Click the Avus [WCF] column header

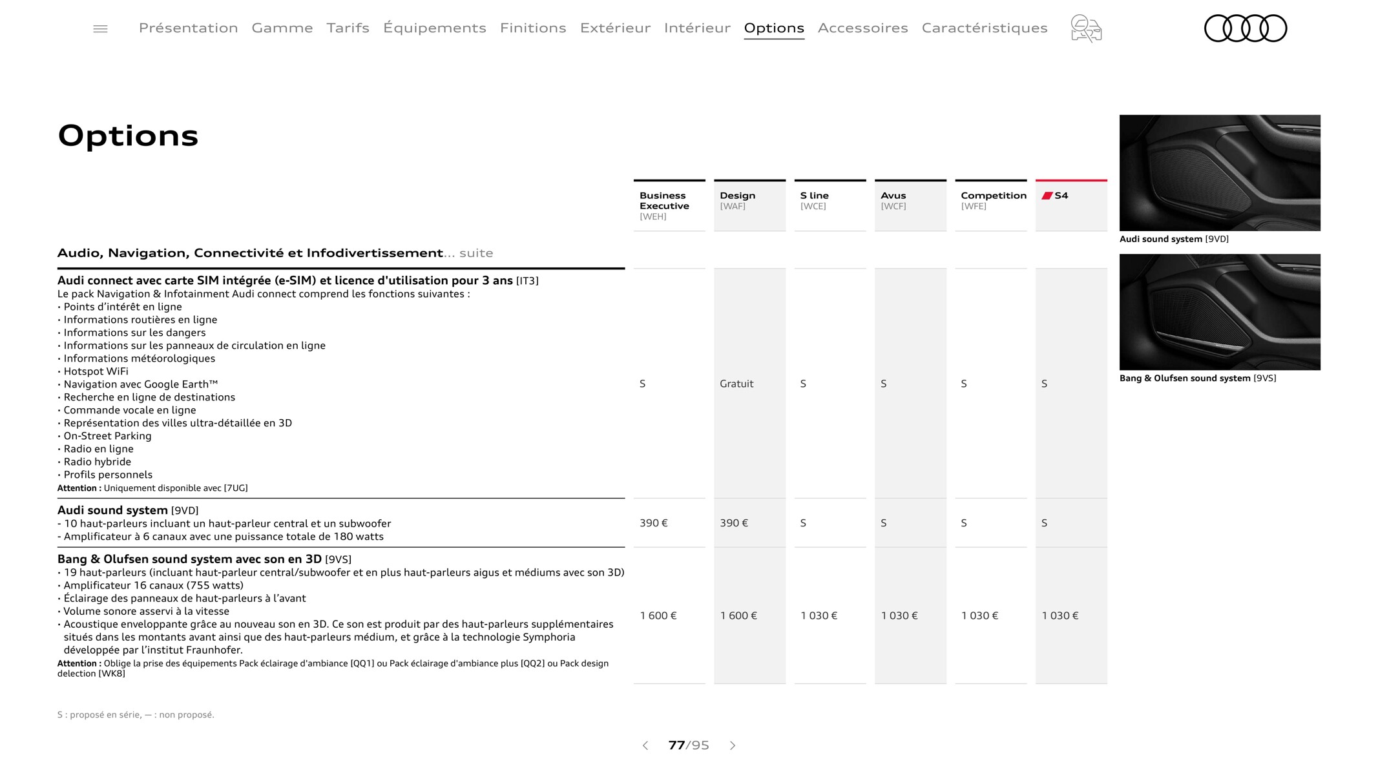point(910,205)
